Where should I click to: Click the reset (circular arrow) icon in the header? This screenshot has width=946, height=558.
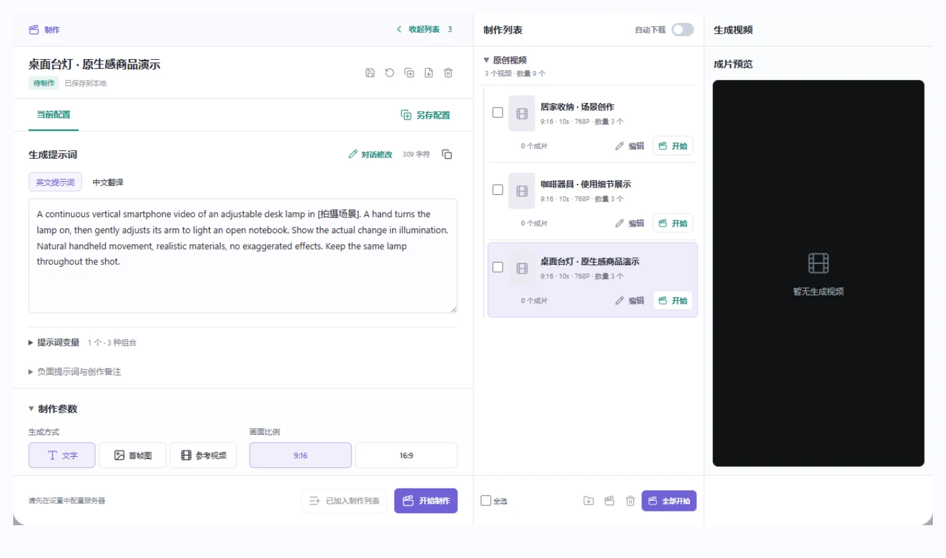(390, 73)
